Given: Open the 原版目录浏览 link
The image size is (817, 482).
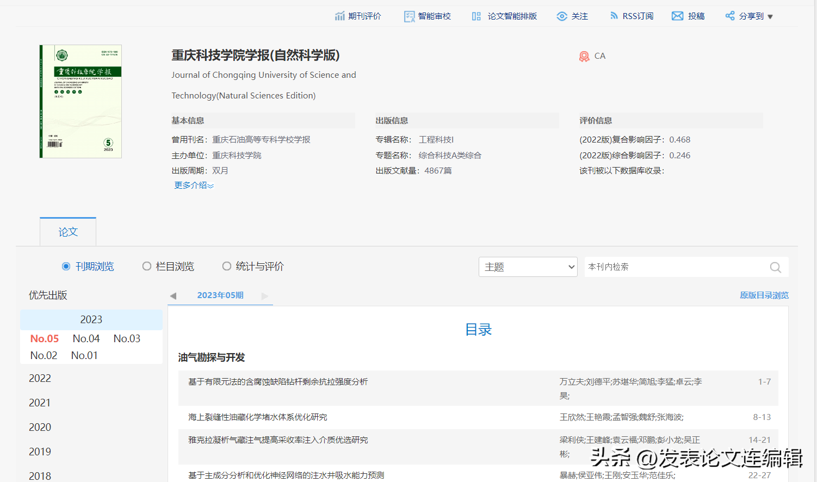Looking at the screenshot, I should tap(764, 295).
